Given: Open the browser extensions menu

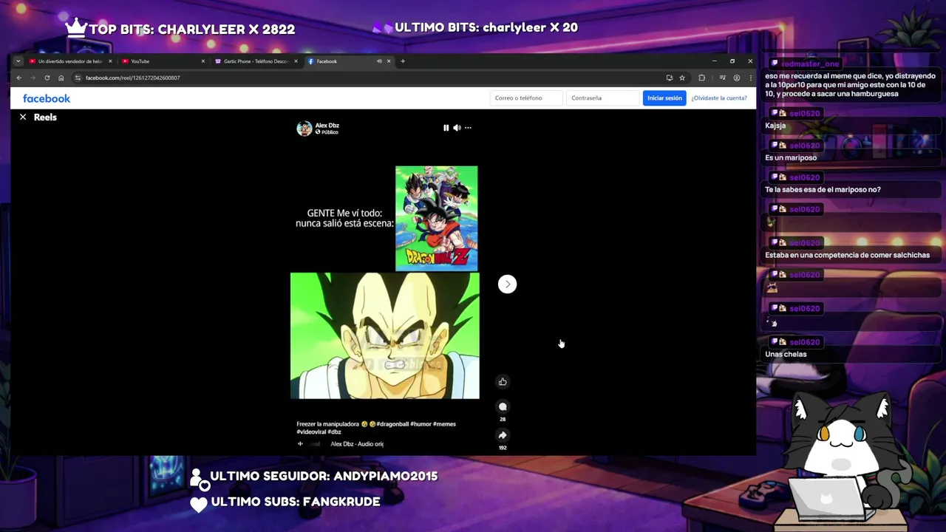Looking at the screenshot, I should (701, 78).
